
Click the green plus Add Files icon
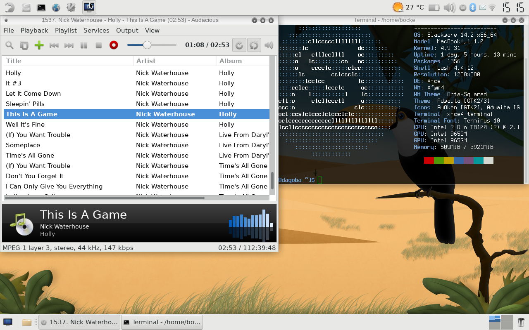[39, 45]
